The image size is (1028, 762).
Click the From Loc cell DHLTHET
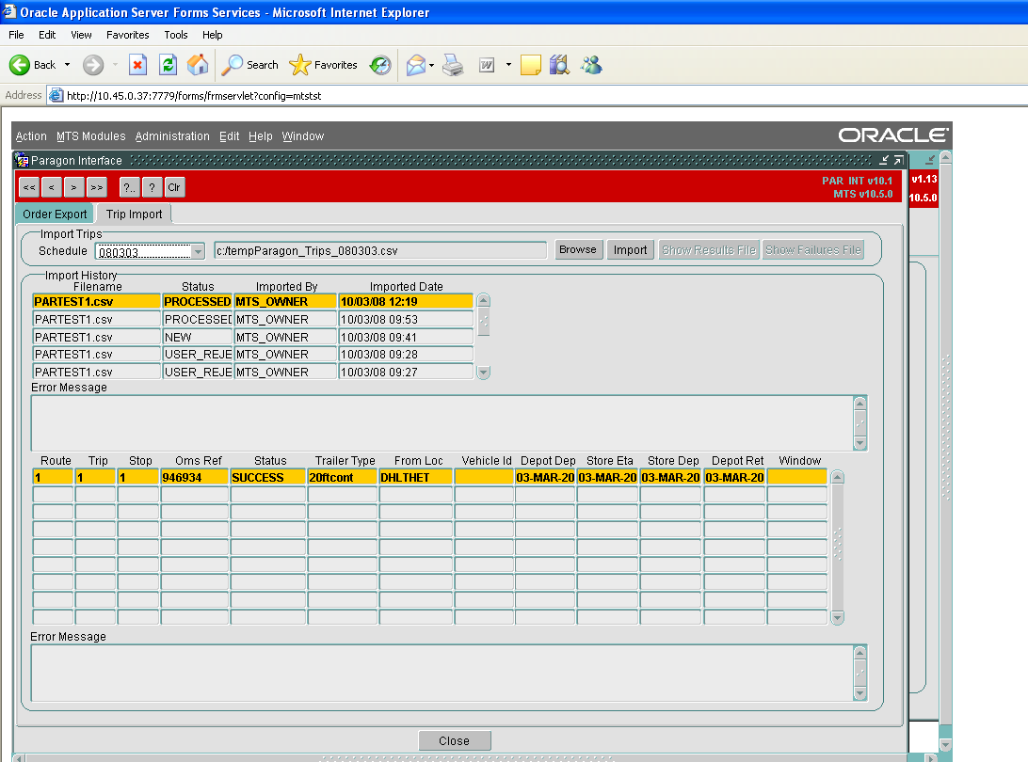[416, 478]
